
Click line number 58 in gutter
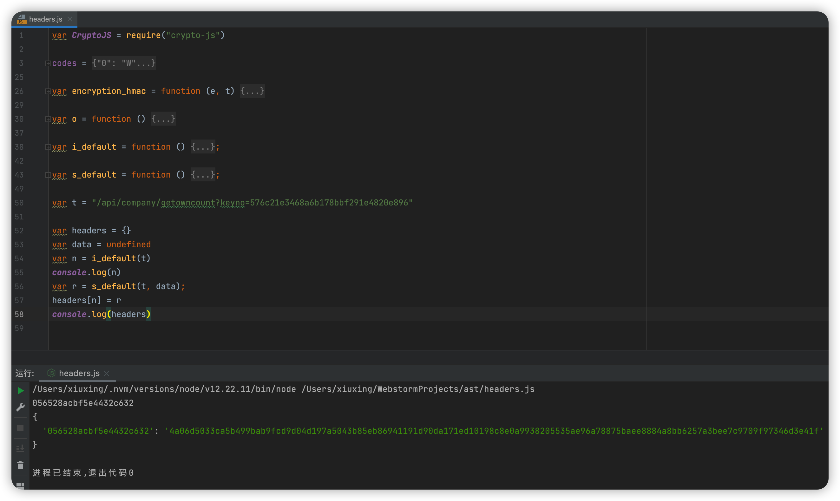19,314
